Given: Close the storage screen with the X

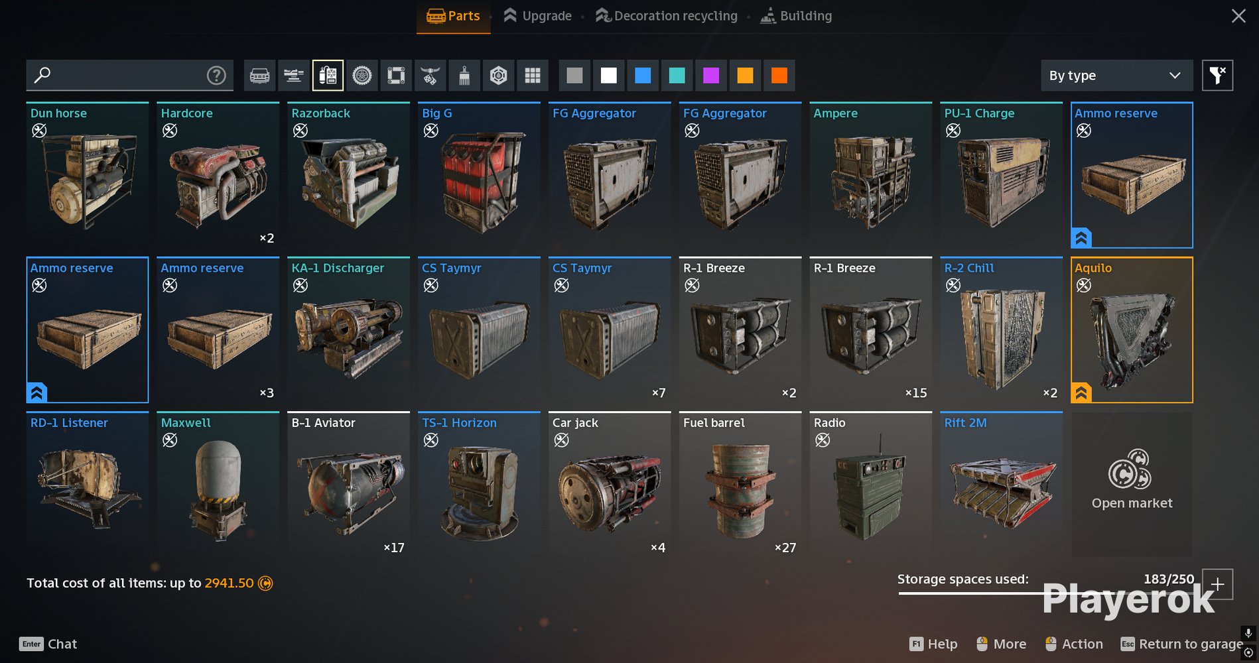Looking at the screenshot, I should click(x=1238, y=16).
